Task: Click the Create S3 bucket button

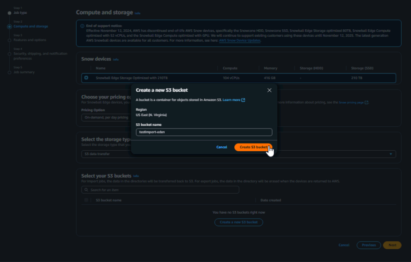Action: pos(253,147)
